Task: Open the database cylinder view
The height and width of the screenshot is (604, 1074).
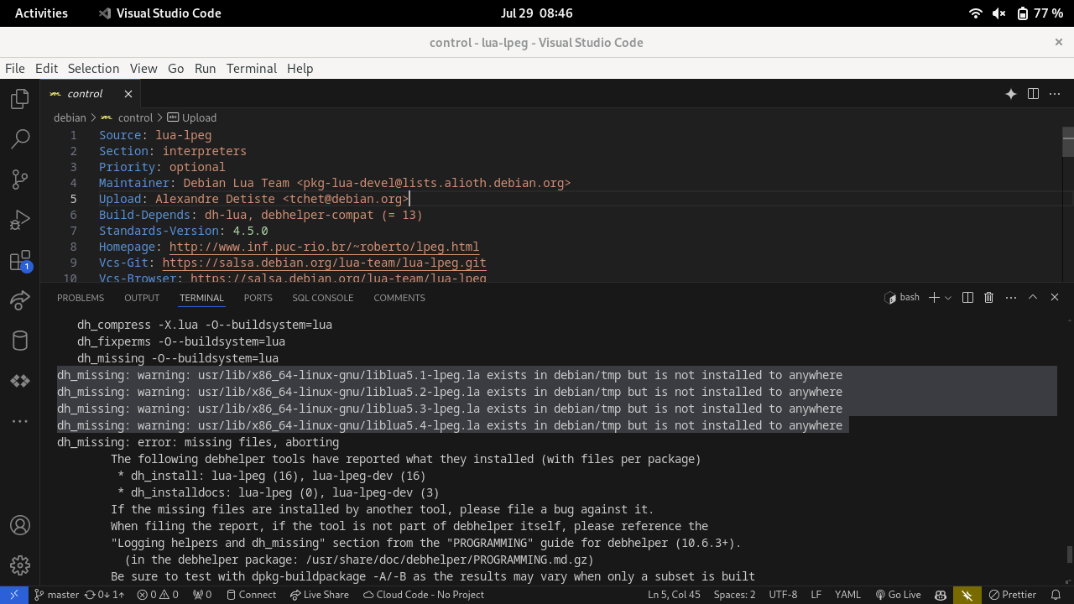Action: (20, 341)
